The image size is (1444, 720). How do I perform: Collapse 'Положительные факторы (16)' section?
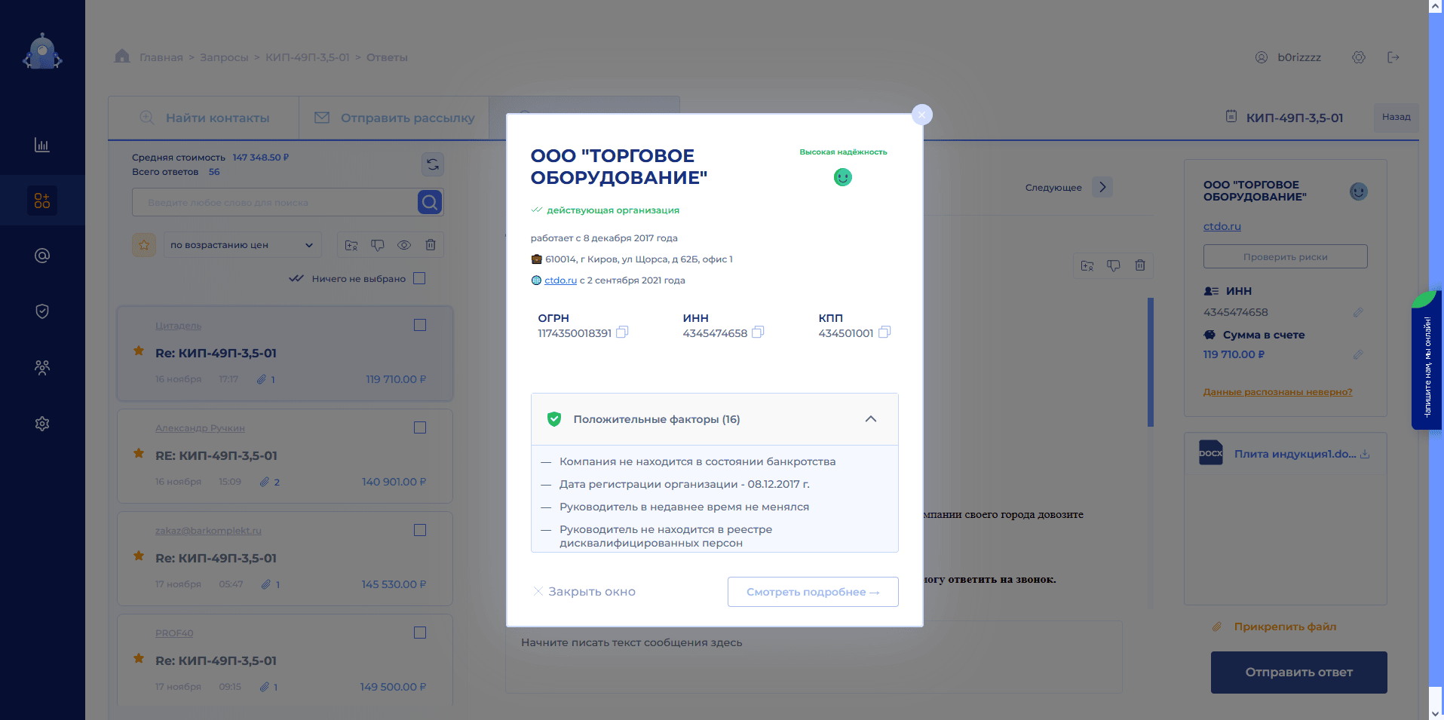[x=871, y=419]
